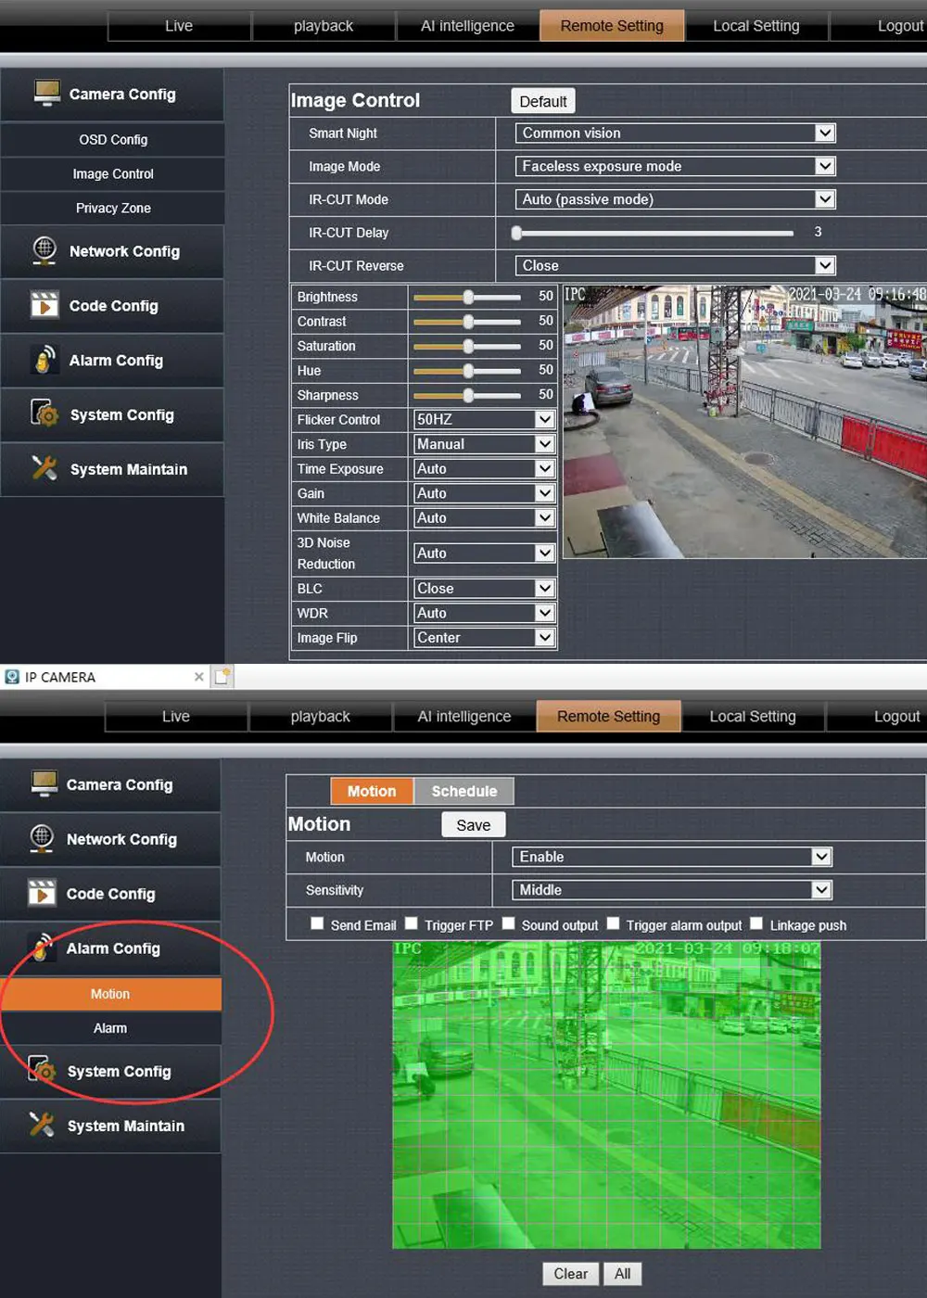Open playback tab on Image Control page
Screen dimensions: 927x1298
click(324, 26)
